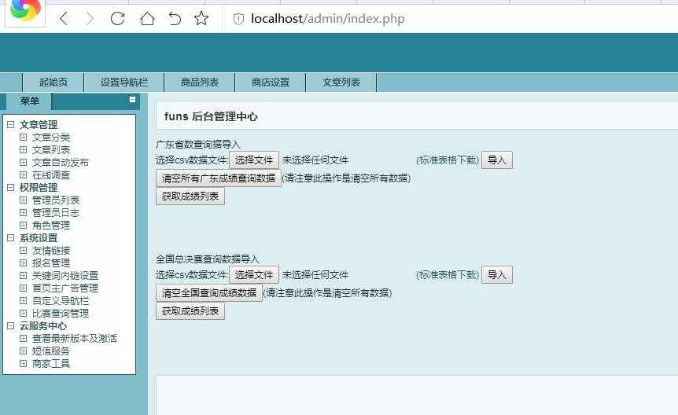Open 友情链接 in the sidebar
Screen dimensions: 678x415
(51, 251)
